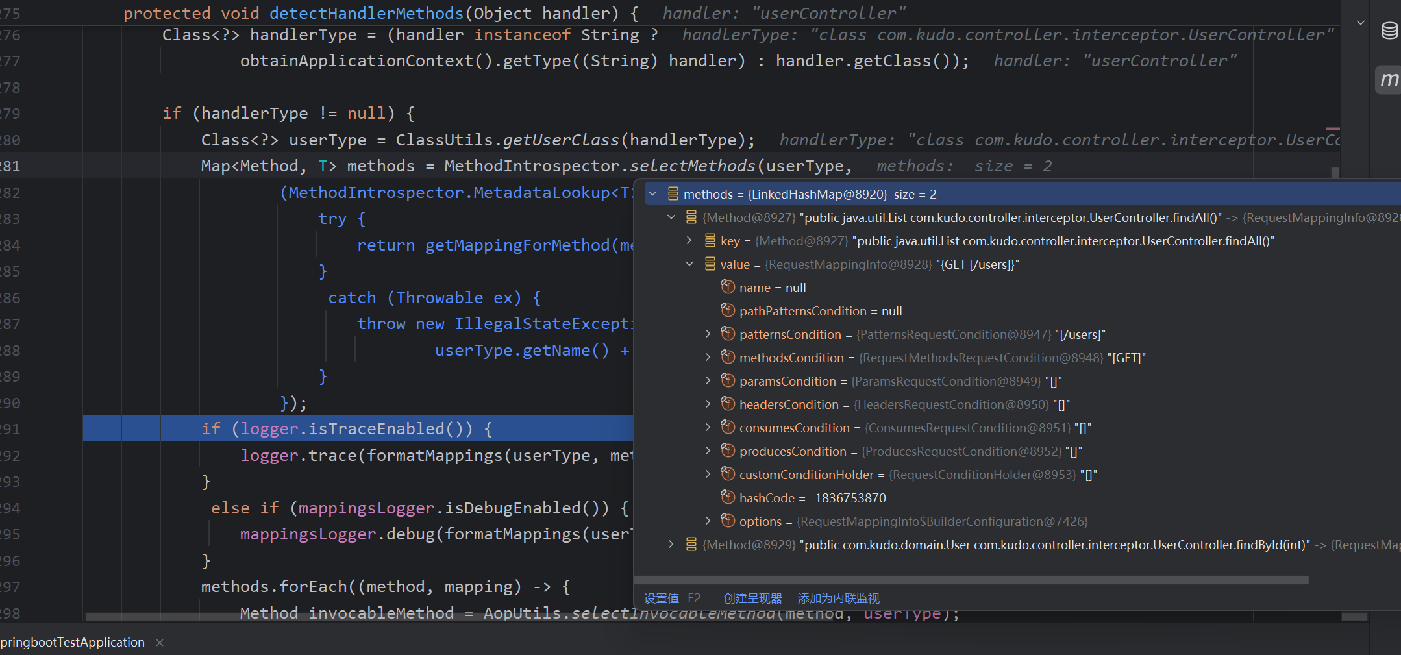Collapse the methods LinkedHashMap root node
Viewport: 1401px width, 655px height.
pos(653,193)
